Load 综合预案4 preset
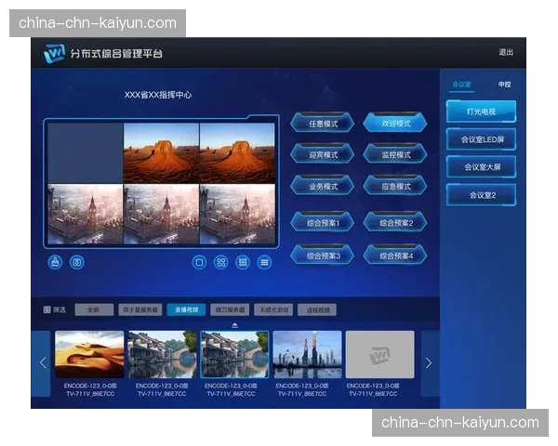The width and height of the screenshot is (558, 446). 395,256
